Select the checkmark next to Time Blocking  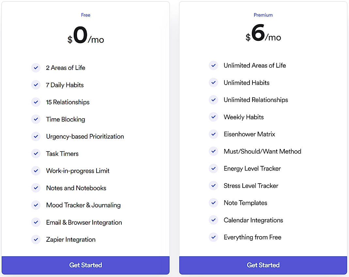36,119
